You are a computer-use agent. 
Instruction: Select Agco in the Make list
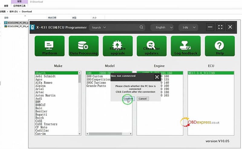click(57, 79)
